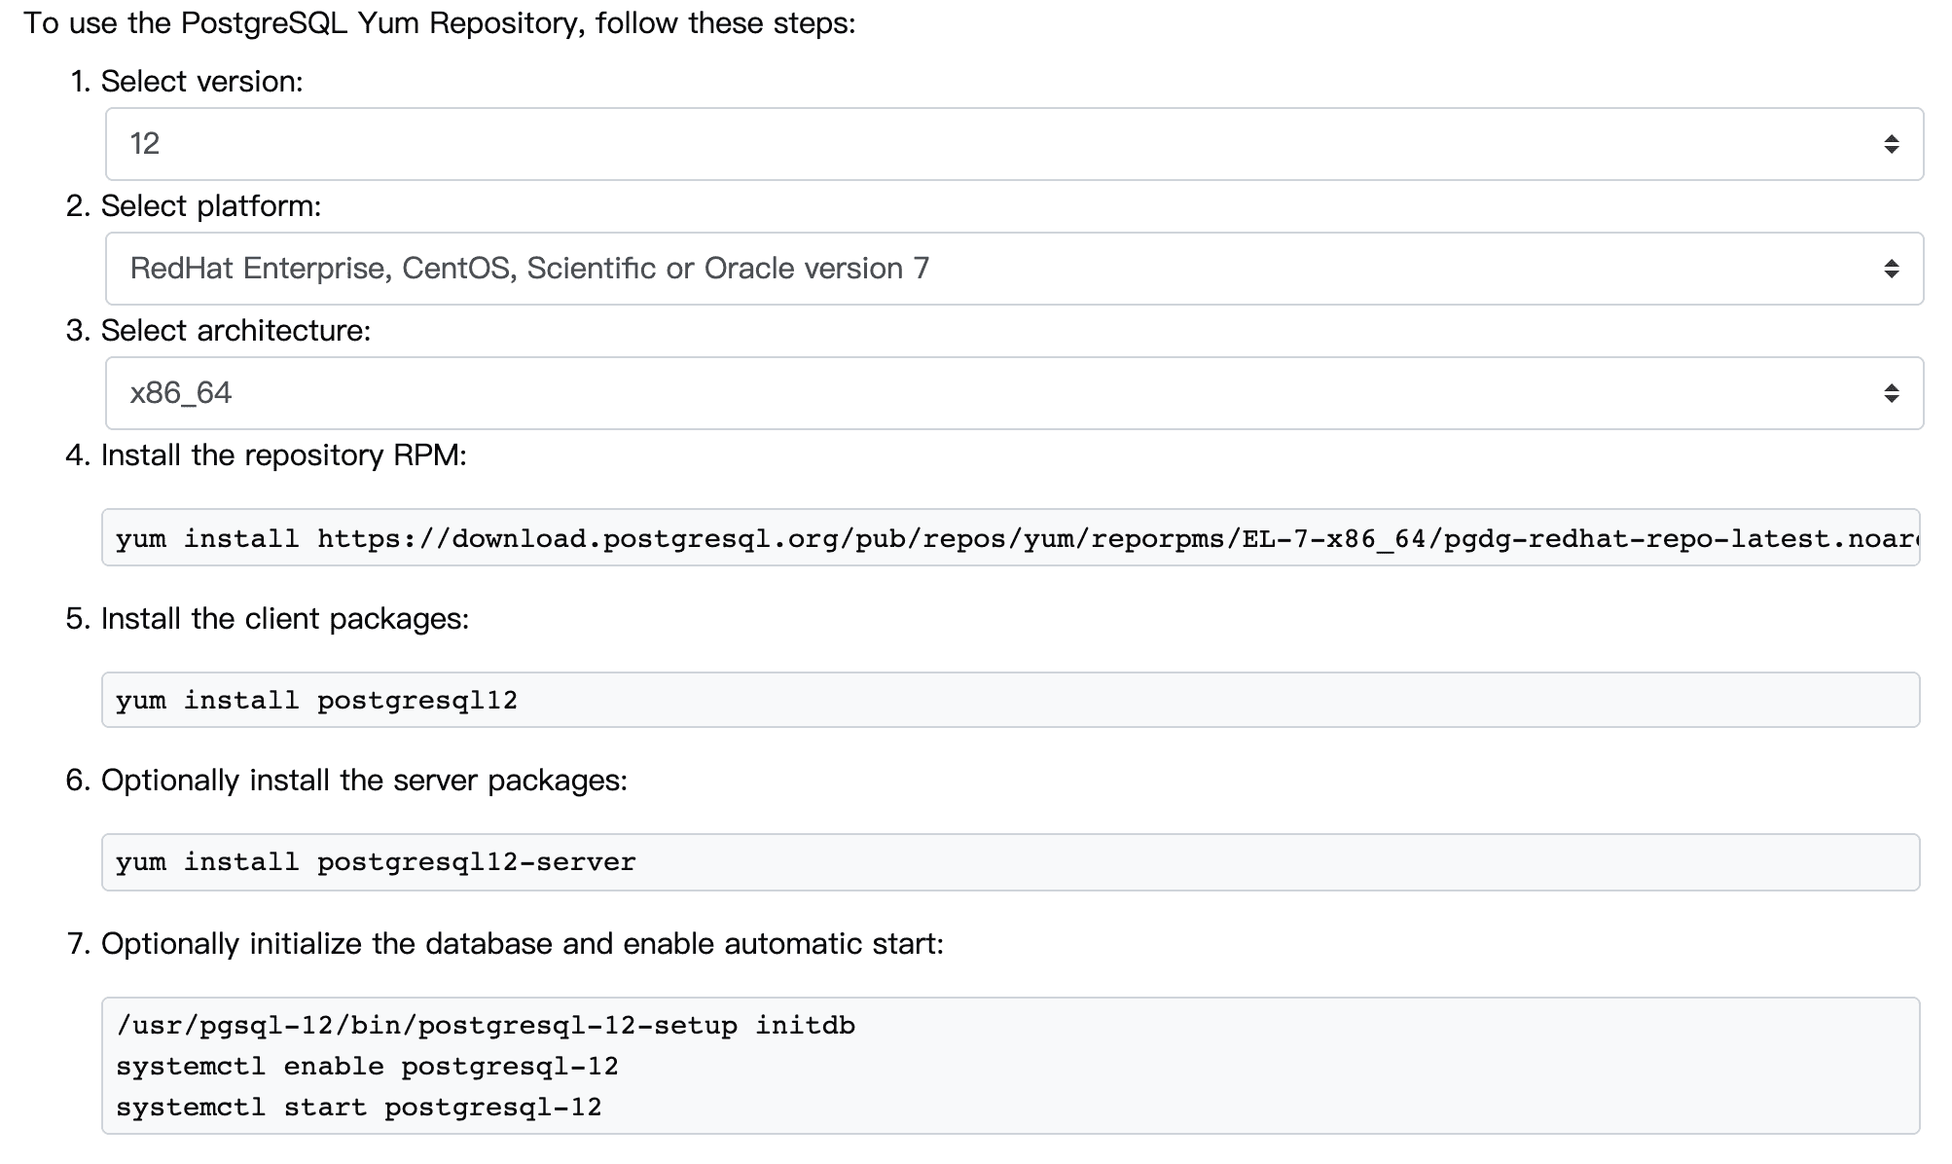Click the 'Install the repository RPM:' step text
1952x1164 pixels.
(x=283, y=455)
